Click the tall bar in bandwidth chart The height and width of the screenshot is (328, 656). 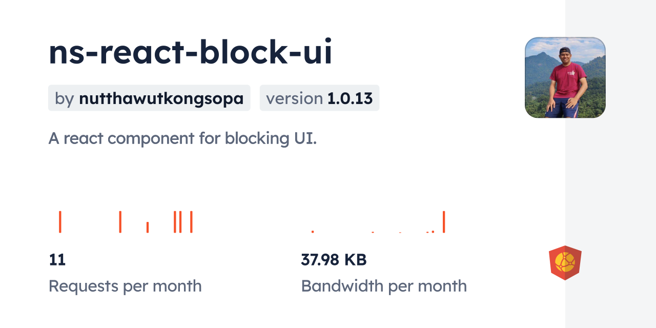[x=444, y=222]
